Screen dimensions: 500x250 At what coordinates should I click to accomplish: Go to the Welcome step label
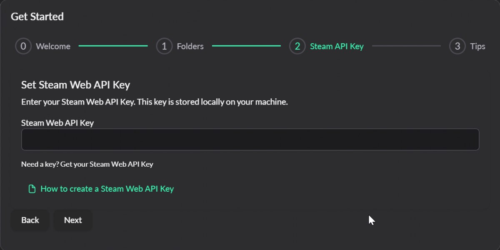53,46
